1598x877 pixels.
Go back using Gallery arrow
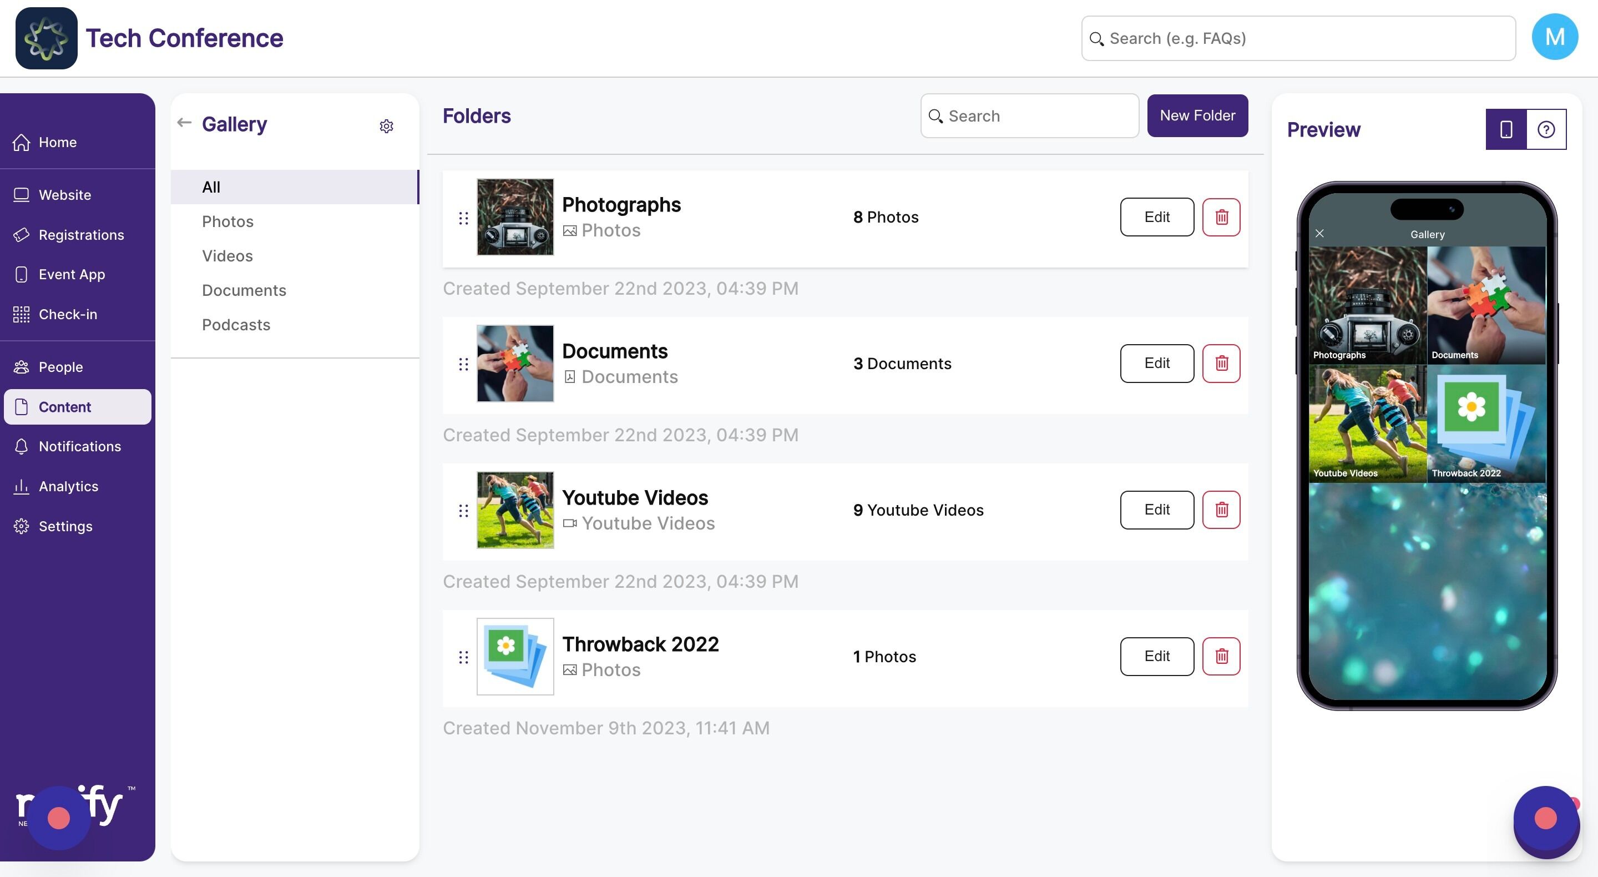[184, 122]
